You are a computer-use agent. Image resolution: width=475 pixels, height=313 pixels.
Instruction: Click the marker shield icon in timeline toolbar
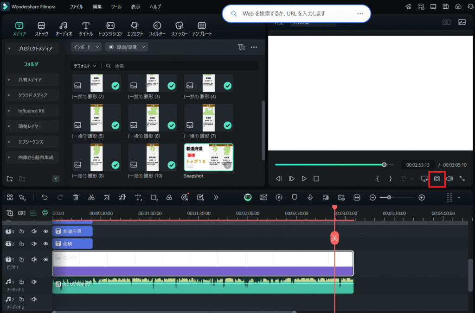294,197
